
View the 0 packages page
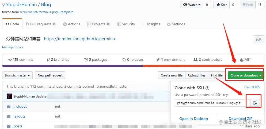coord(96,59)
